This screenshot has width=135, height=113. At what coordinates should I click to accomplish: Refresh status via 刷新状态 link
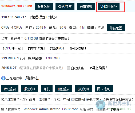point(32,78)
